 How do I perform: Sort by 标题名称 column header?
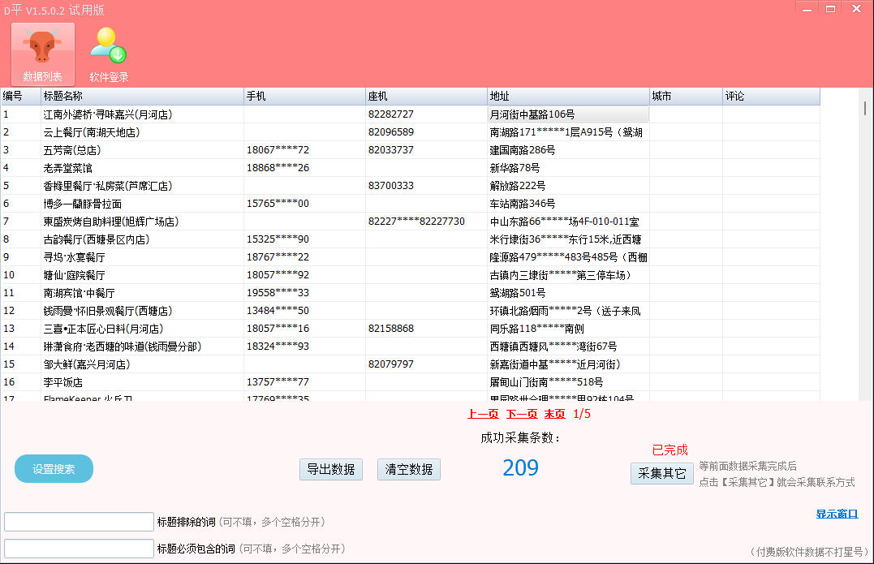(x=143, y=97)
